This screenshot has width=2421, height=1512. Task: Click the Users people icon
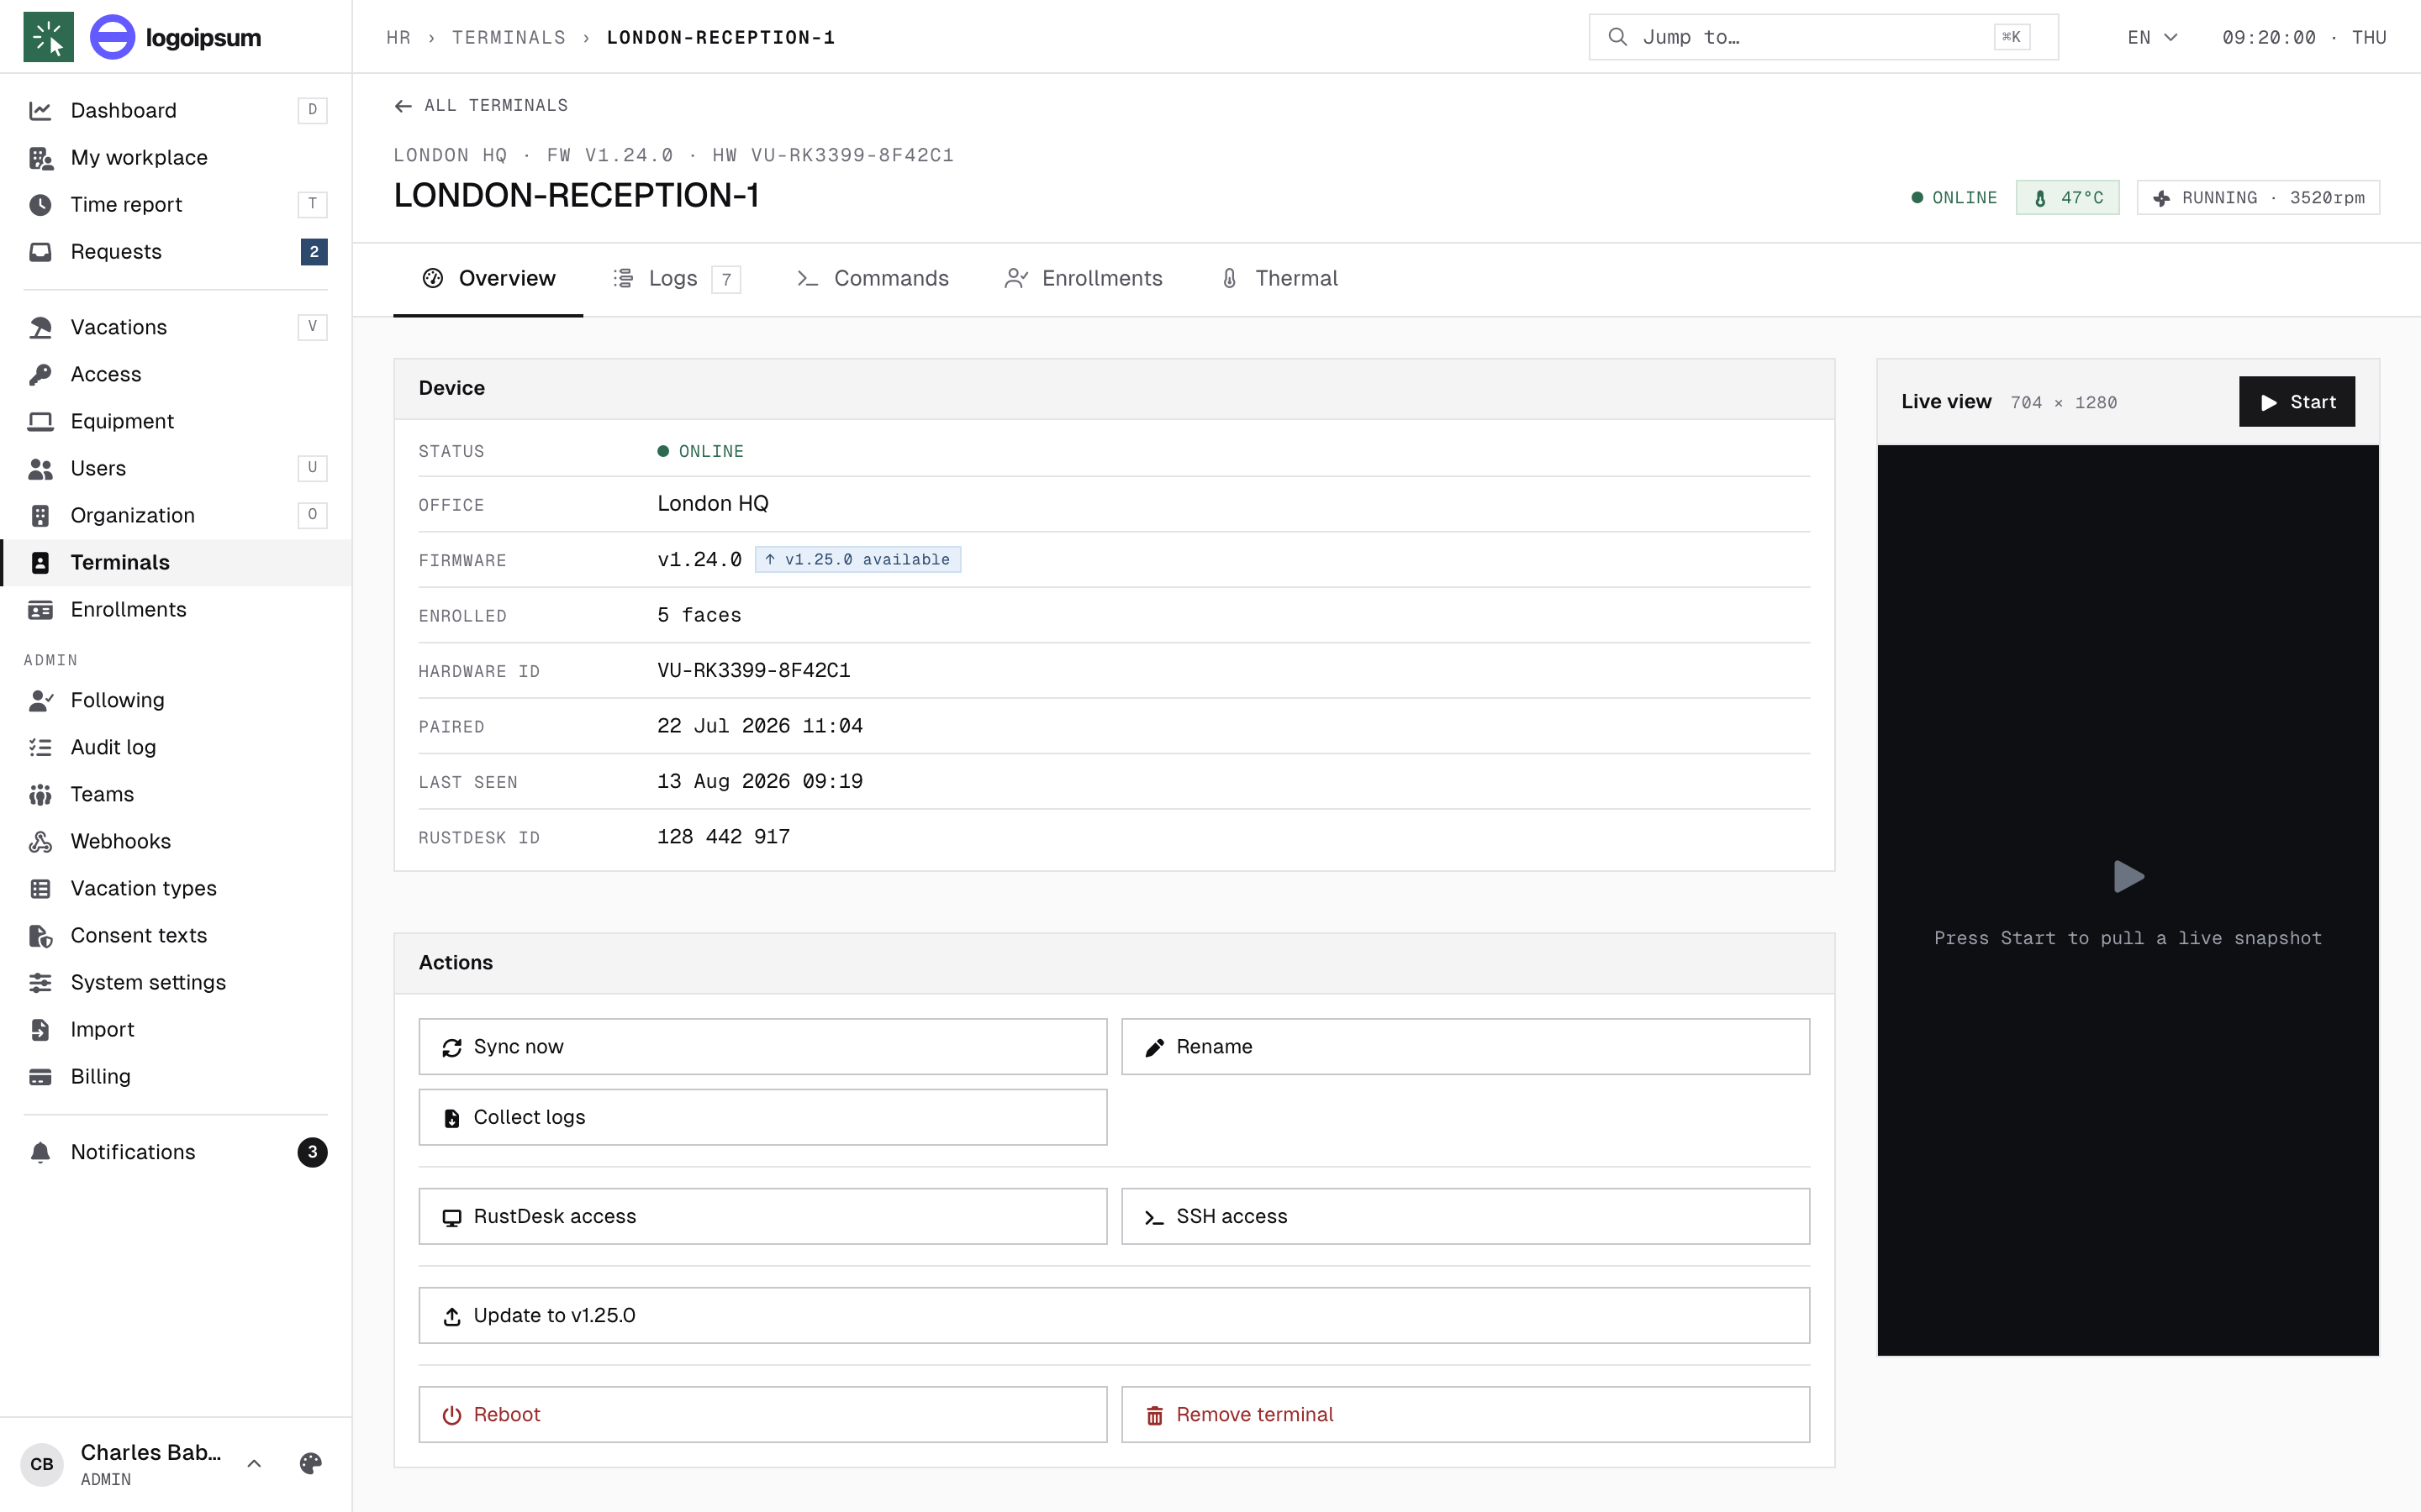coord(40,468)
